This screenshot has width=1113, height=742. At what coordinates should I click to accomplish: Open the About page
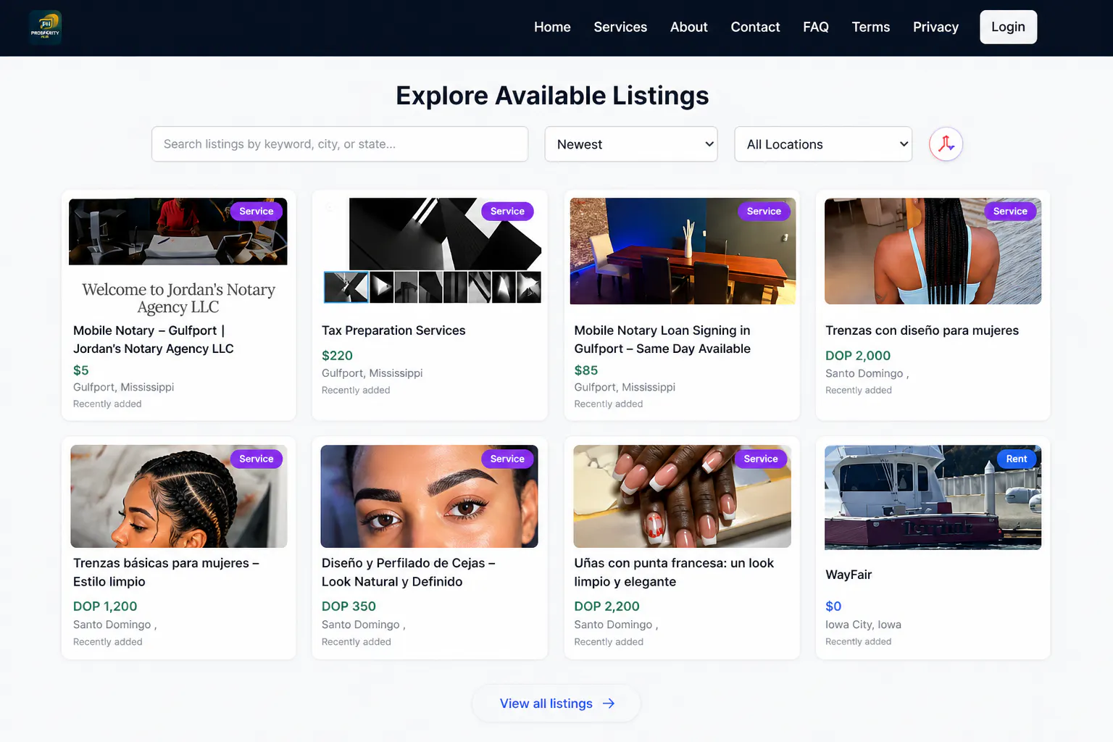tap(688, 27)
